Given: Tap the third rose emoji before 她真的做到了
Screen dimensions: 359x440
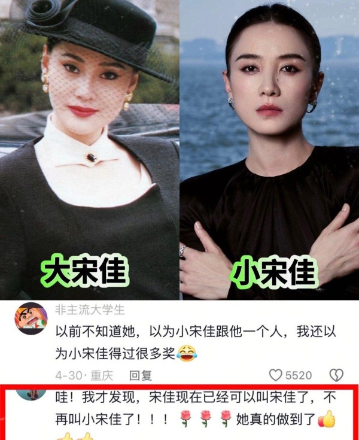Looking at the screenshot, I should coord(226,419).
